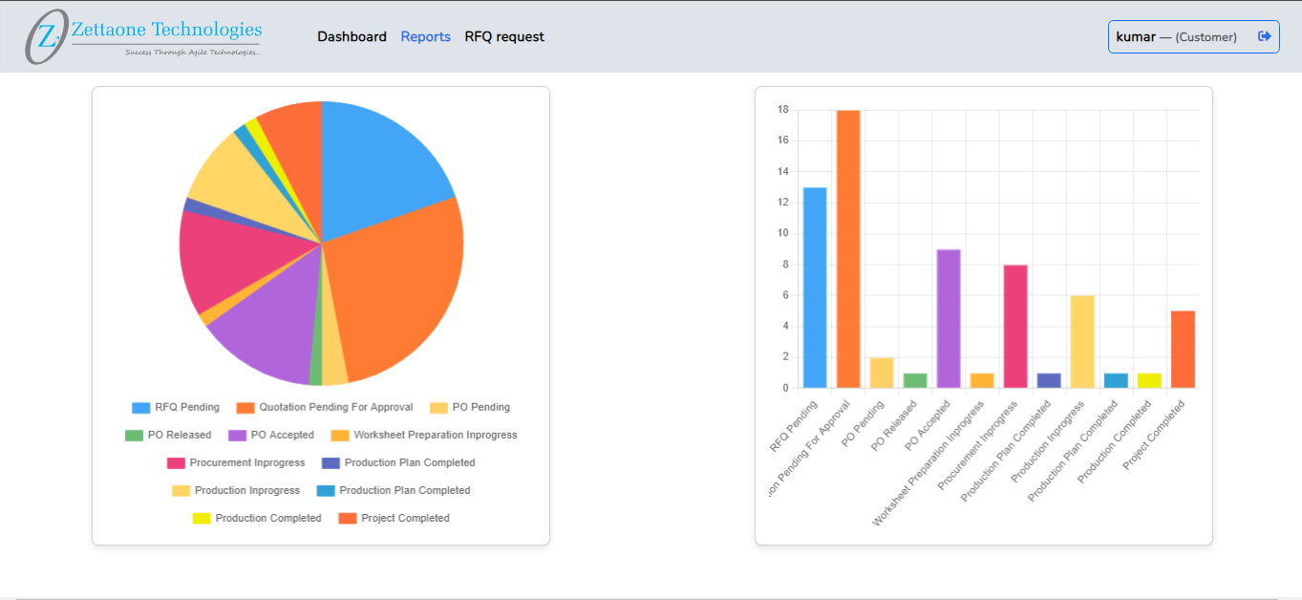
Task: Select the blue RFQ Pending bar
Action: point(815,287)
